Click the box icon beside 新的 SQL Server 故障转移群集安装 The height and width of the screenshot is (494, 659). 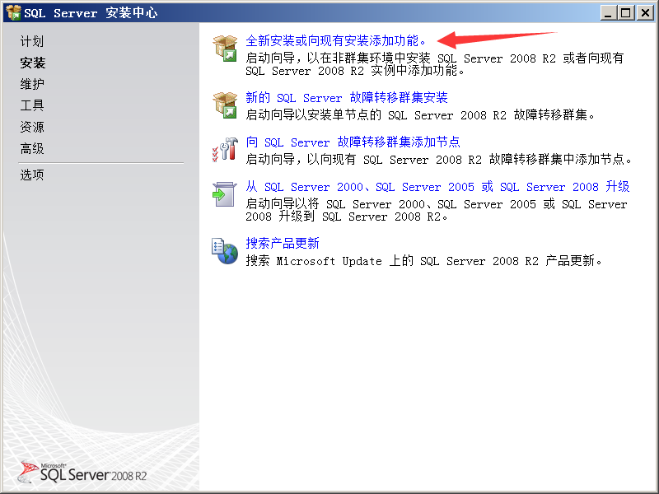[225, 105]
